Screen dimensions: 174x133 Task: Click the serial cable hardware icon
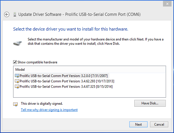point(18,43)
